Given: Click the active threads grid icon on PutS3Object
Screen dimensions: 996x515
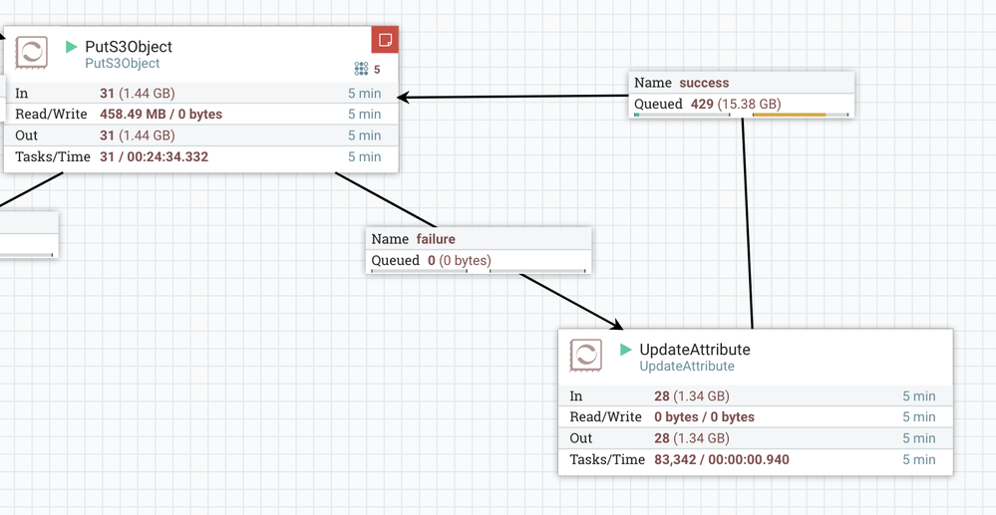Looking at the screenshot, I should click(x=362, y=69).
